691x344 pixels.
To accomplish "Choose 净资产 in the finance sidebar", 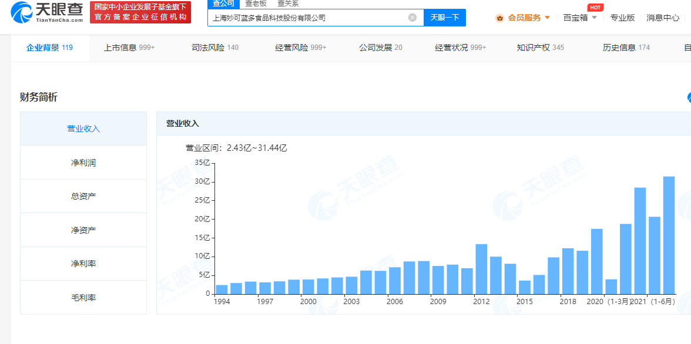I will 83,230.
